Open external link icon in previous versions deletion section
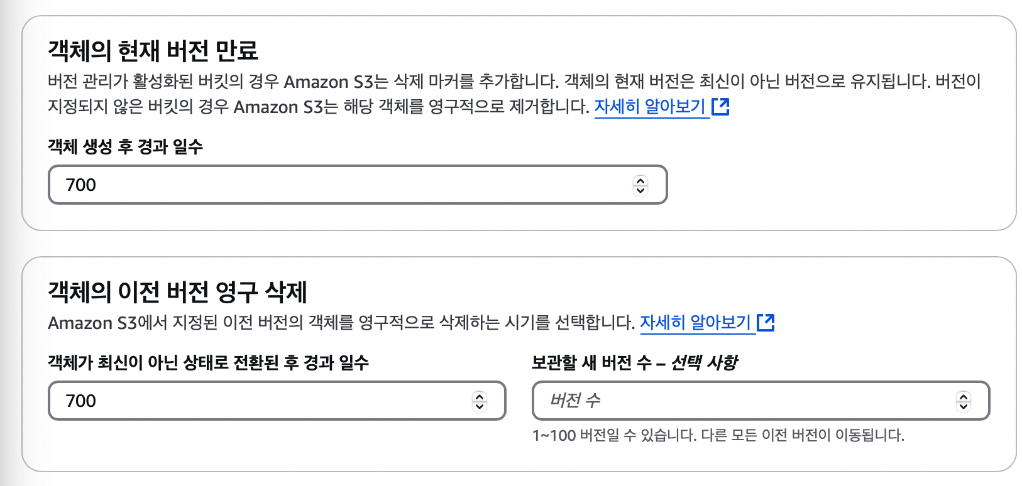The image size is (1022, 486). click(766, 323)
